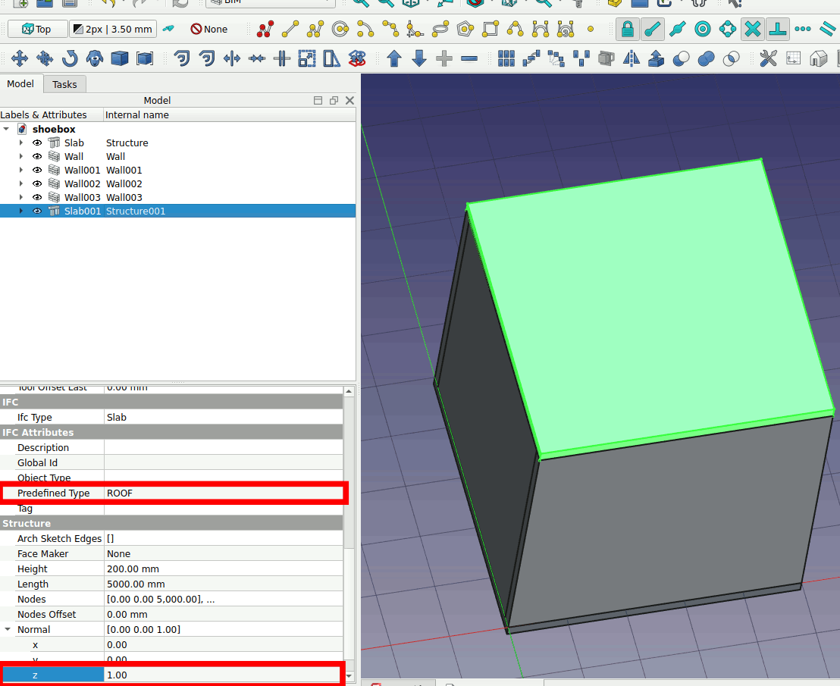Screen dimensions: 840x686
Task: Select the Polygon drawing tool
Action: (x=465, y=30)
